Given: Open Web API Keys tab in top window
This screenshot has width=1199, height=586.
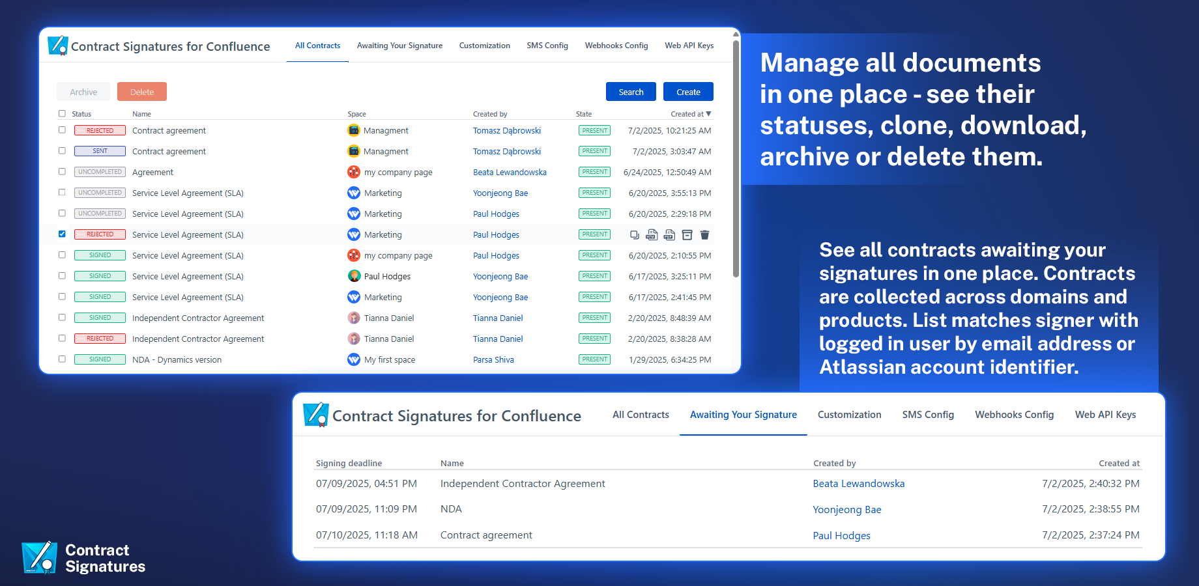Looking at the screenshot, I should pyautogui.click(x=689, y=46).
